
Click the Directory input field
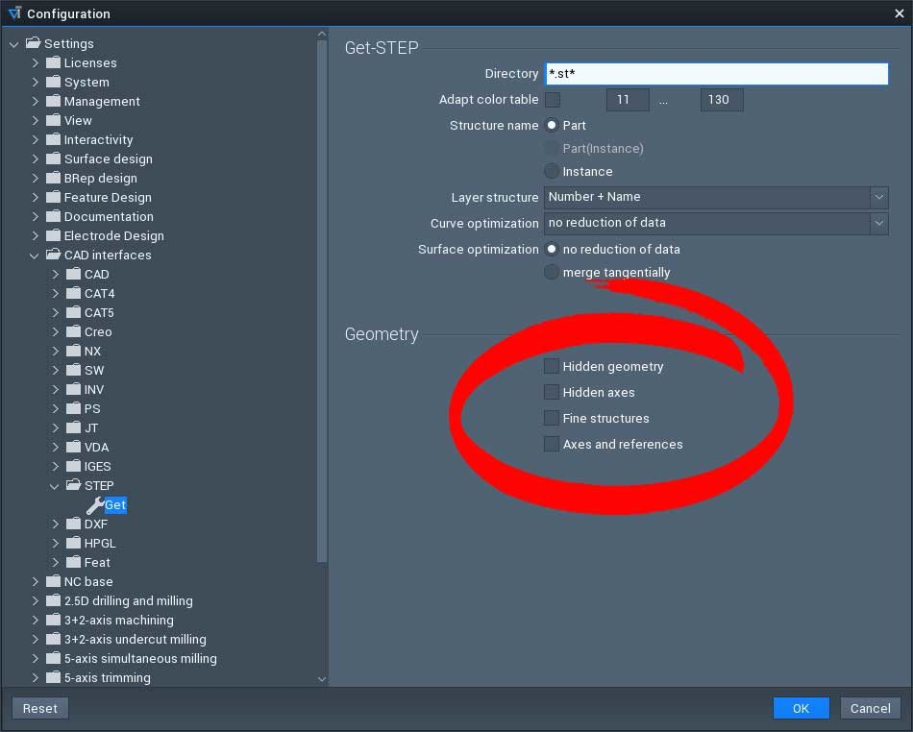pyautogui.click(x=716, y=73)
